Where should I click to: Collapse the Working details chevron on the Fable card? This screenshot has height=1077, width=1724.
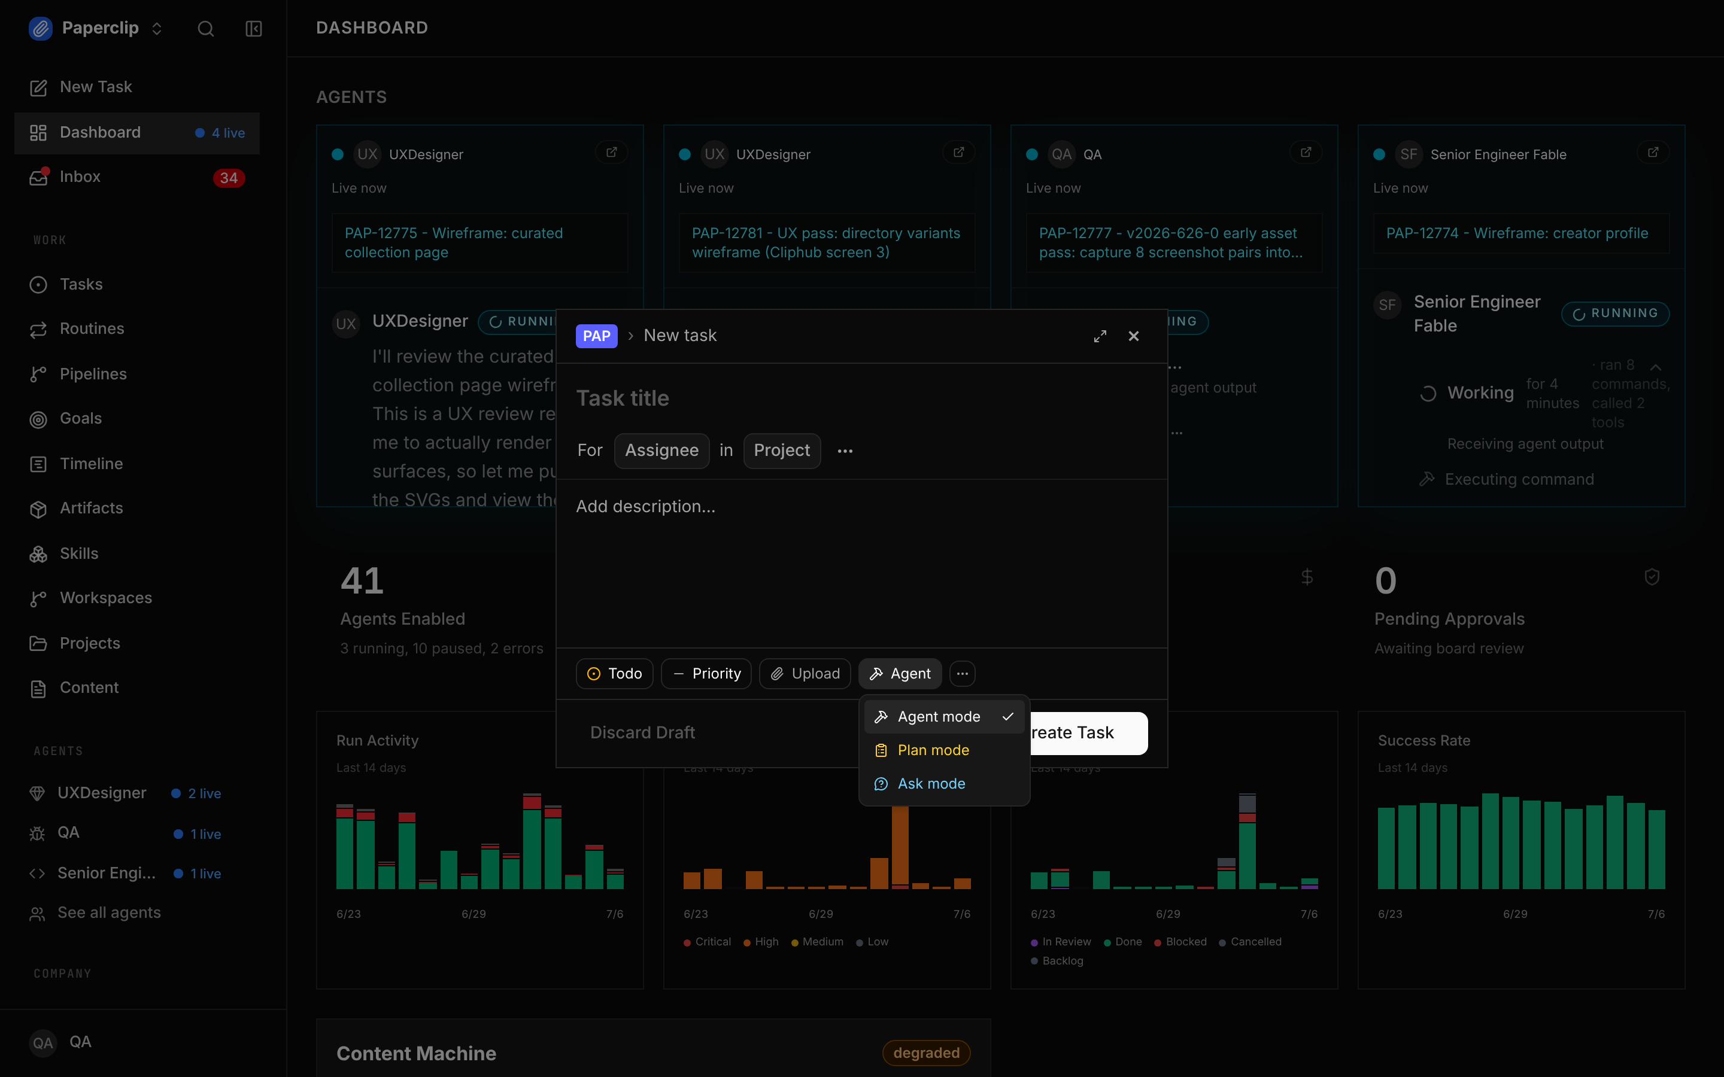click(x=1656, y=367)
